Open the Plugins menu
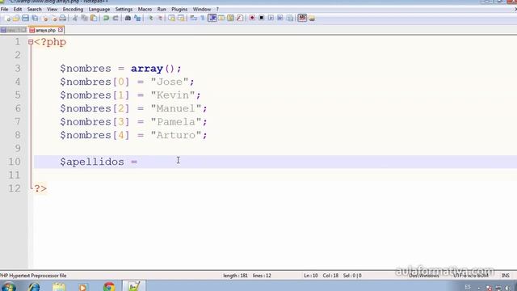This screenshot has width=517, height=291. (179, 9)
